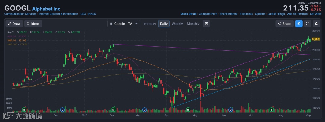The height and width of the screenshot is (122, 325).
Task: Open the Draw tools pencil button
Action: pyautogui.click(x=14, y=24)
